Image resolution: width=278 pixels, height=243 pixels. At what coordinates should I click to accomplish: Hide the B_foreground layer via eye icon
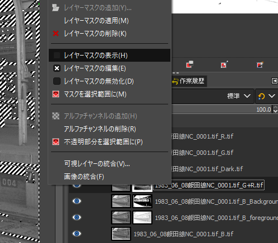pyautogui.click(x=77, y=217)
